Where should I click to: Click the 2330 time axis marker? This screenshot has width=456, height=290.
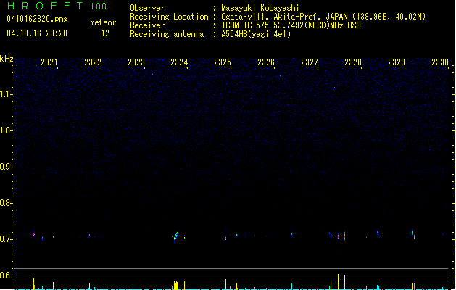click(x=440, y=62)
